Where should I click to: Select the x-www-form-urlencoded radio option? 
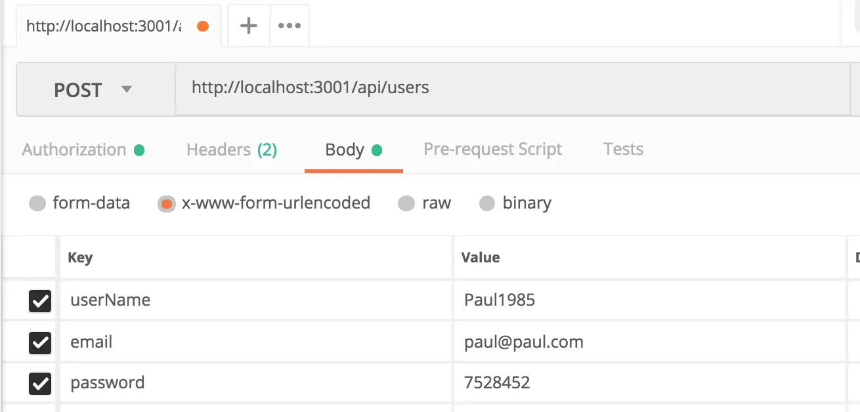click(x=167, y=204)
